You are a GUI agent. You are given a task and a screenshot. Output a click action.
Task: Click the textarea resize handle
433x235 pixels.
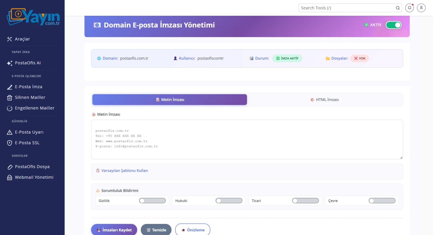401,158
